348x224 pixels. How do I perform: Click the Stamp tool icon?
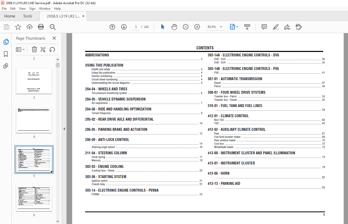click(x=299, y=27)
